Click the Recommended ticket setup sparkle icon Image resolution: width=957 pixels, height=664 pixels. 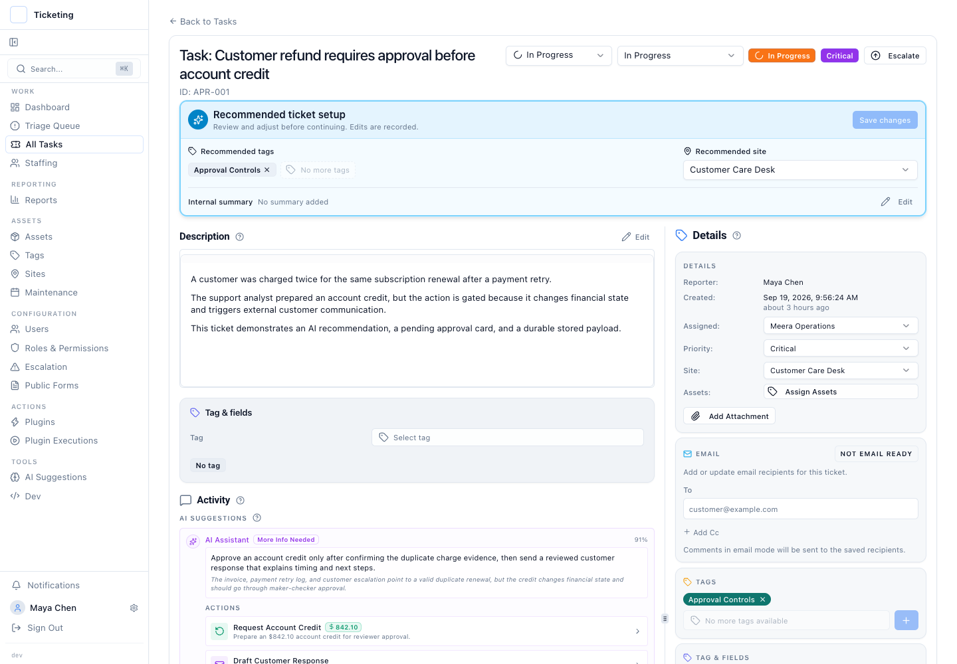[198, 120]
